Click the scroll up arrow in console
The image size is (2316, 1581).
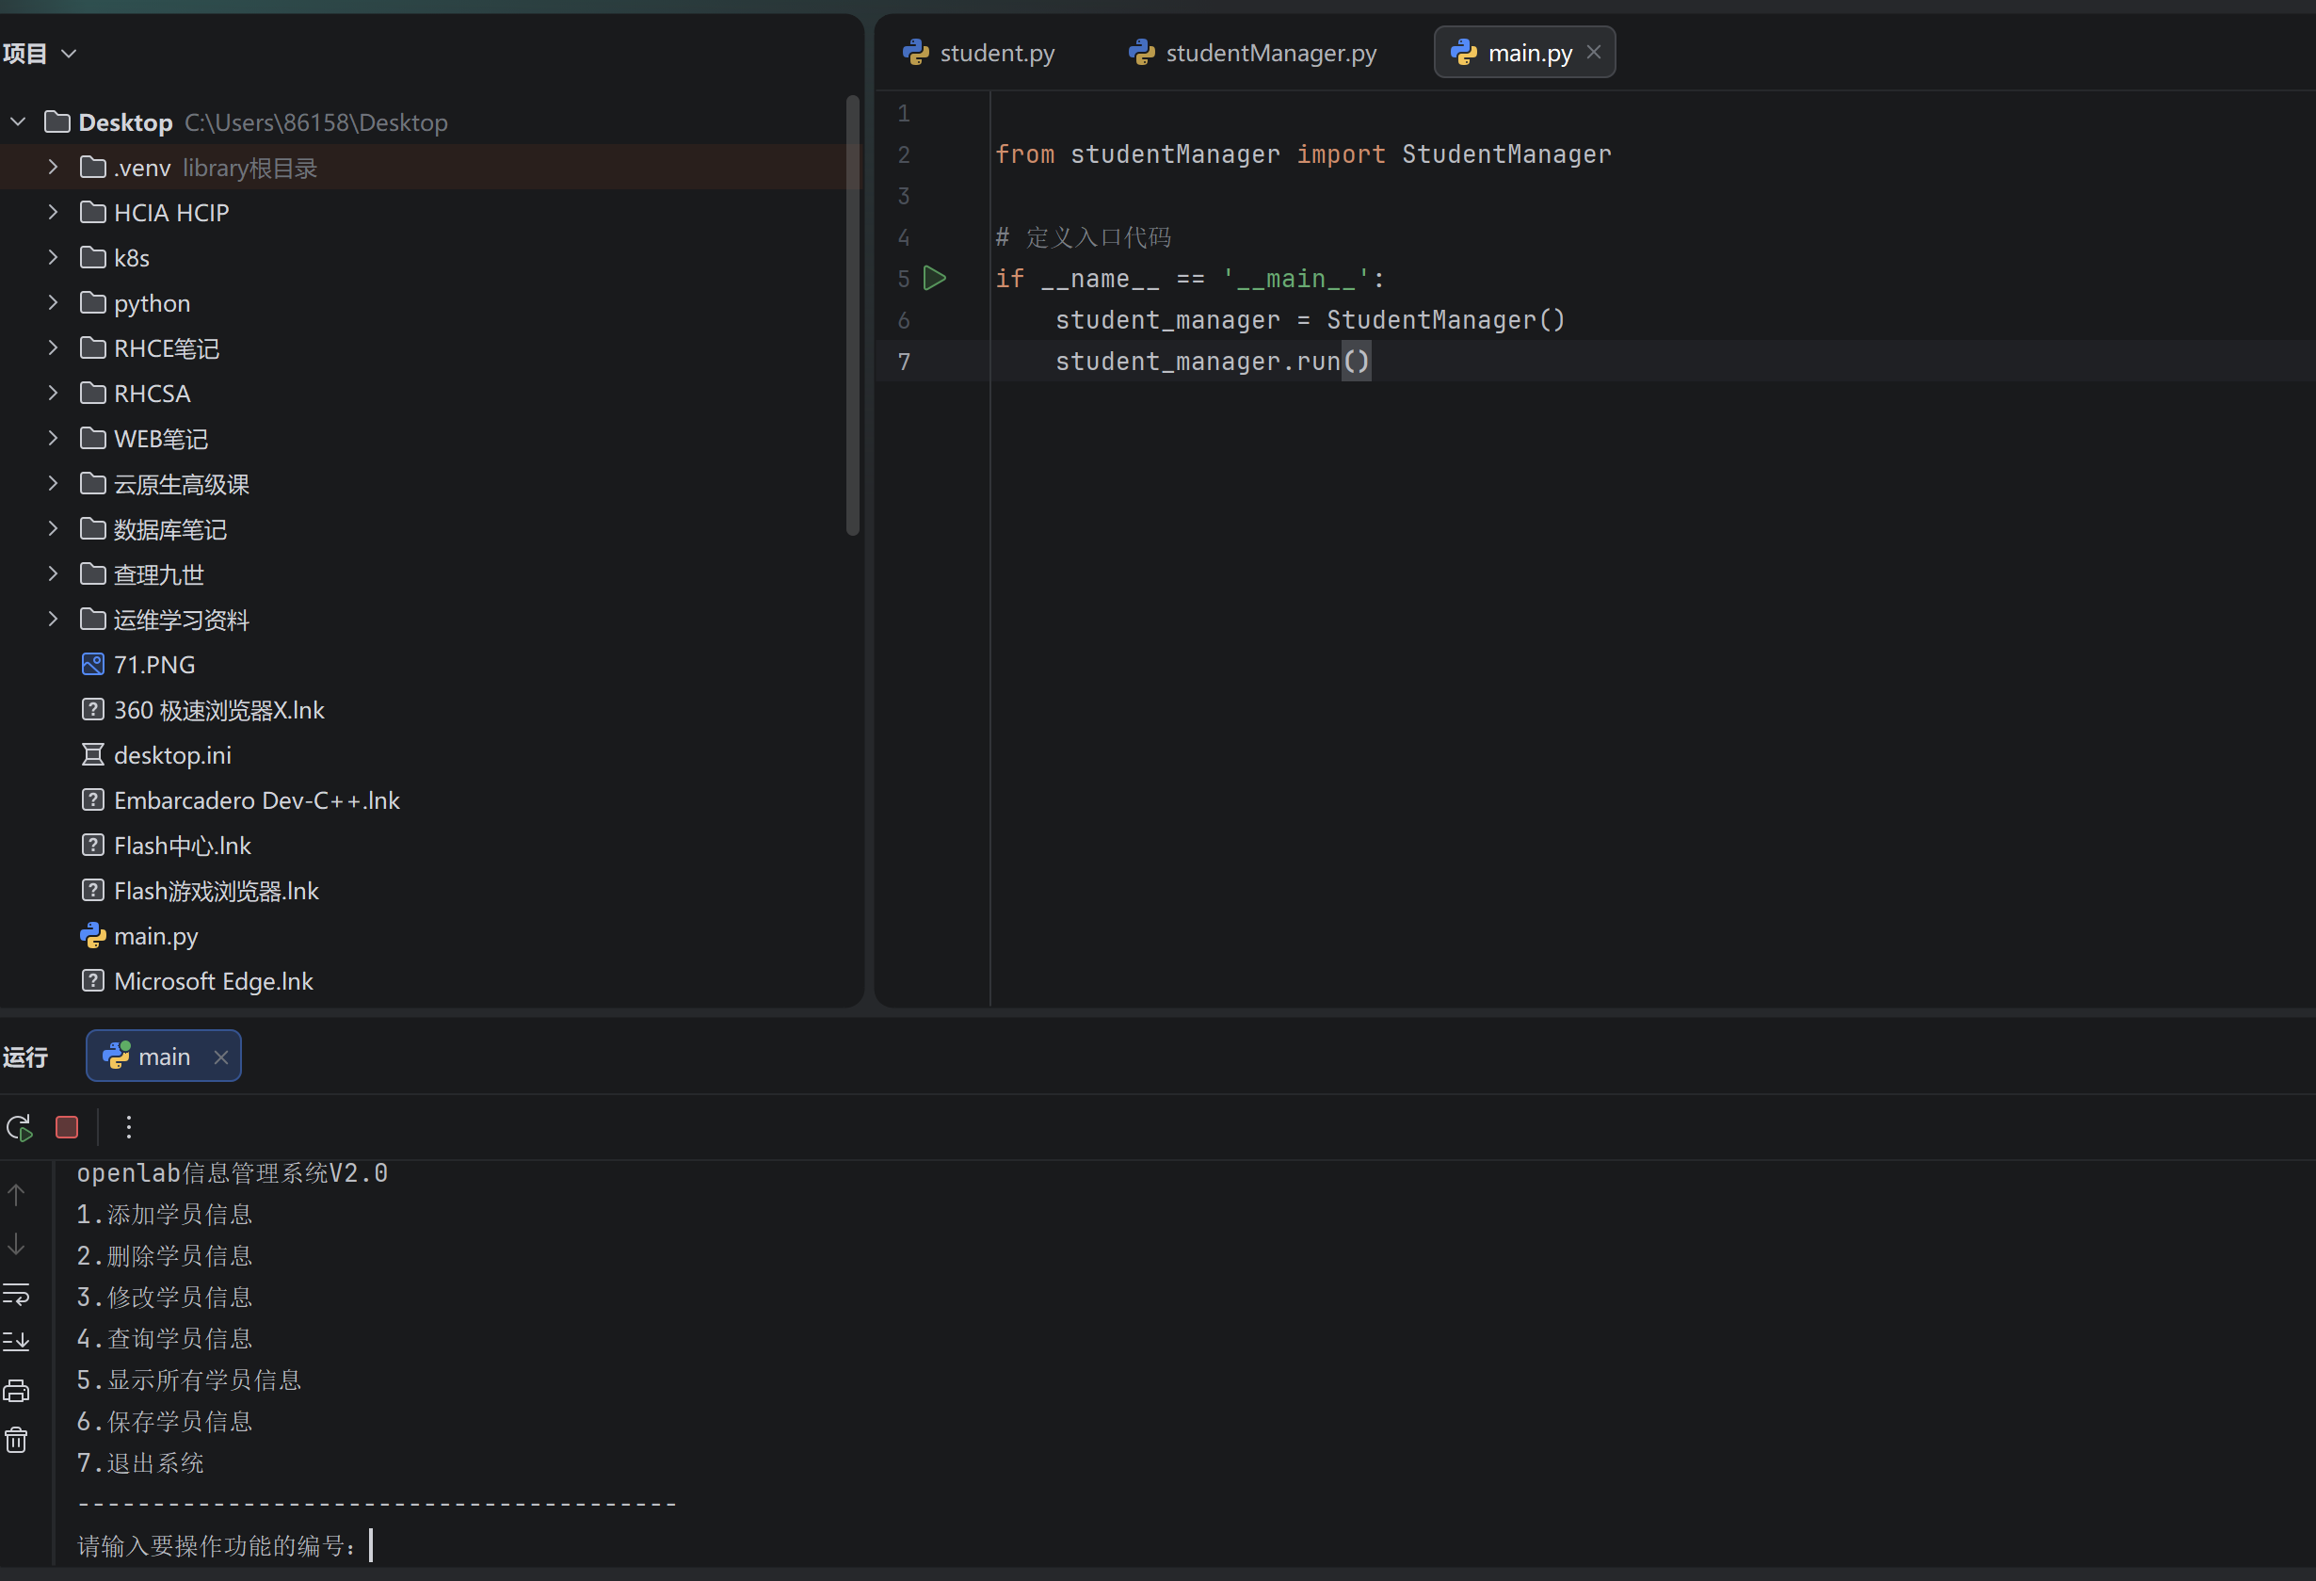point(16,1194)
